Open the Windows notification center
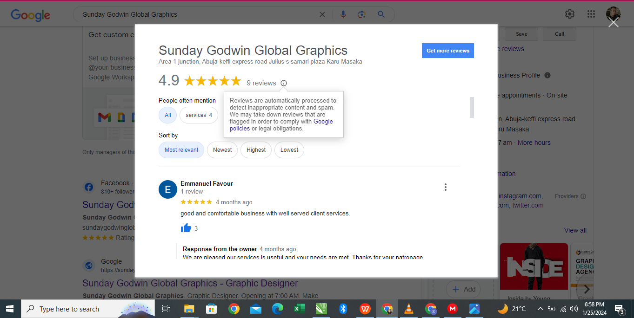 (x=620, y=309)
